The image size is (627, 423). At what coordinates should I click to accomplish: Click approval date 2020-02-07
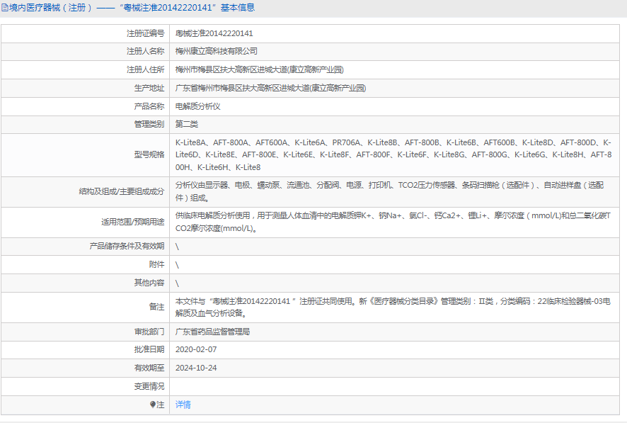click(196, 349)
